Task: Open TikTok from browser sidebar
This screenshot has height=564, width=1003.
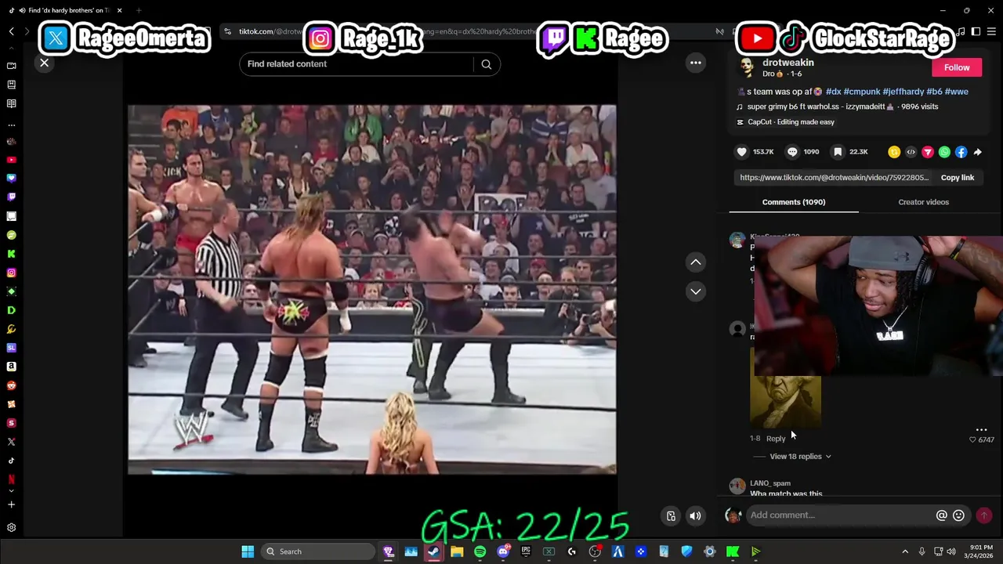Action: pos(11,461)
